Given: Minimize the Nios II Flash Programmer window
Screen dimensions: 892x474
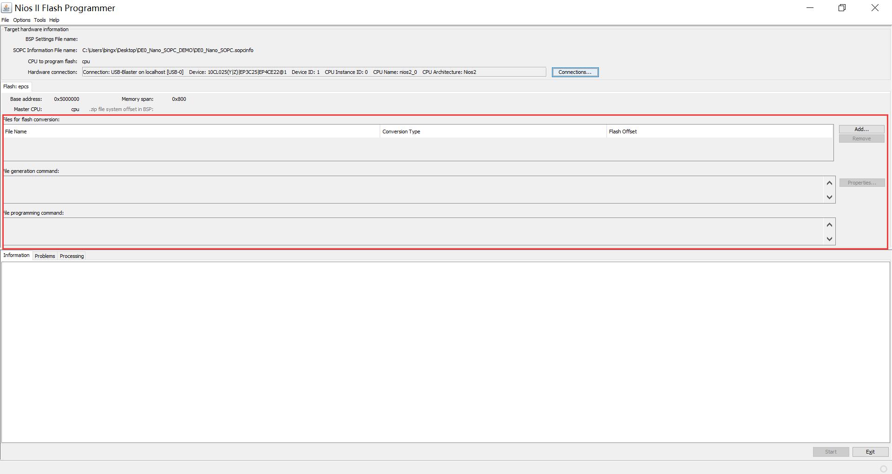Looking at the screenshot, I should [x=810, y=8].
